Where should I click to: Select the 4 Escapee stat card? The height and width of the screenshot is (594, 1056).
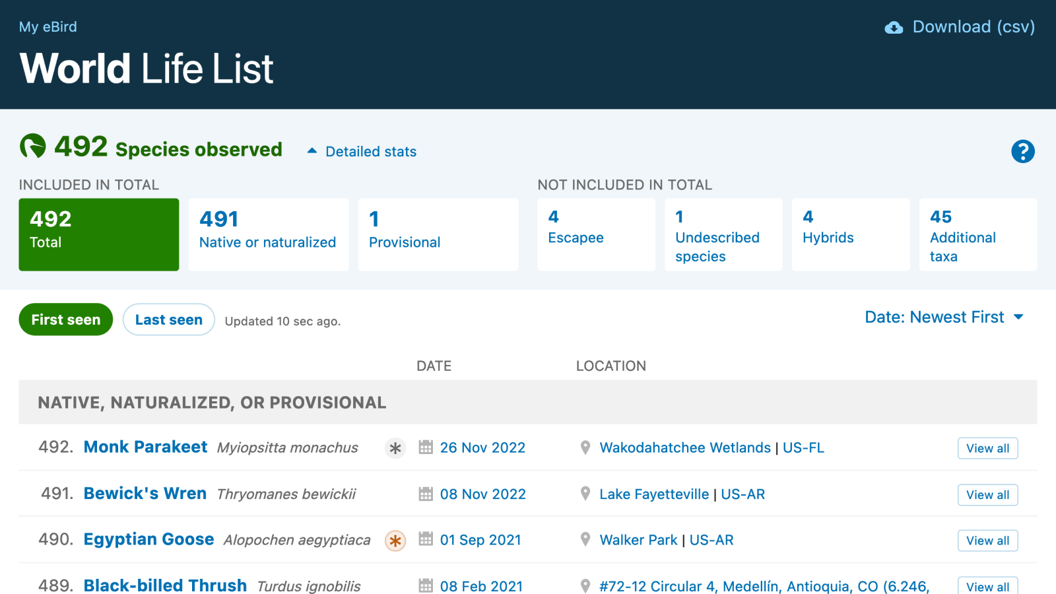click(597, 234)
